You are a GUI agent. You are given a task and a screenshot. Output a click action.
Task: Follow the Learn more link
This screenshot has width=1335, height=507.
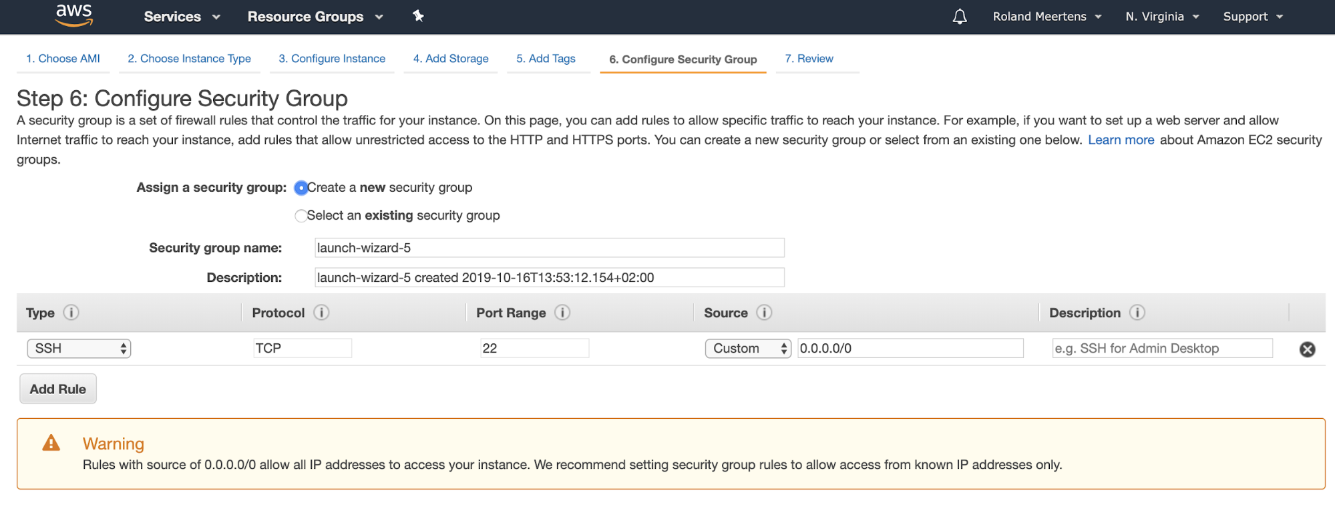[1121, 140]
